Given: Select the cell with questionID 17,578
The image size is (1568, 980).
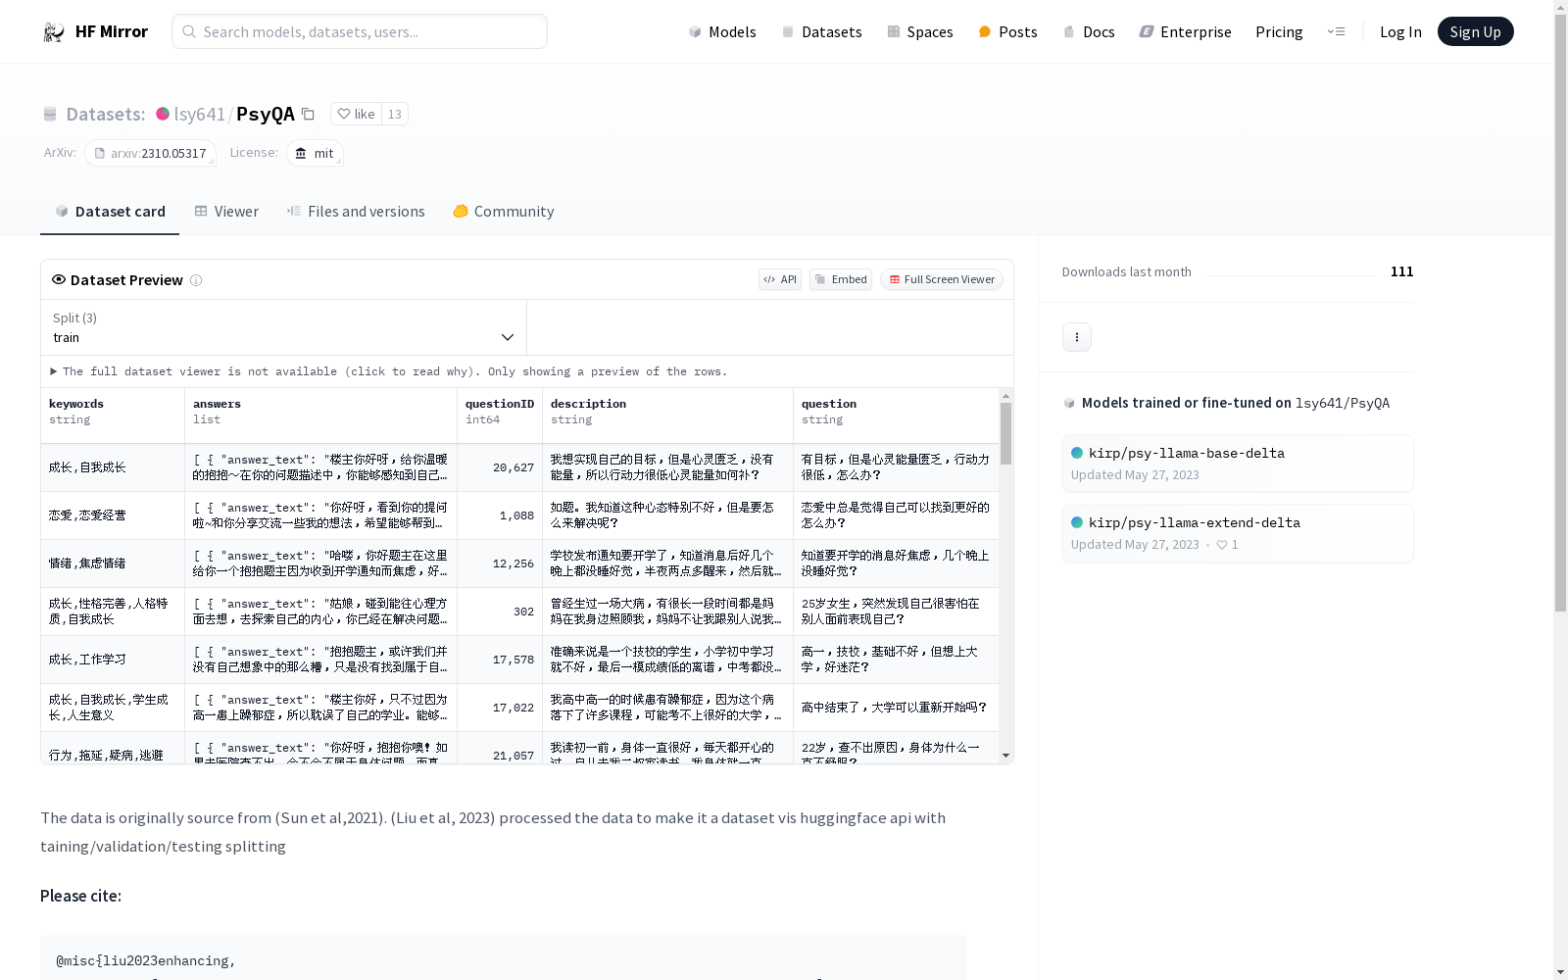Looking at the screenshot, I should (x=500, y=660).
